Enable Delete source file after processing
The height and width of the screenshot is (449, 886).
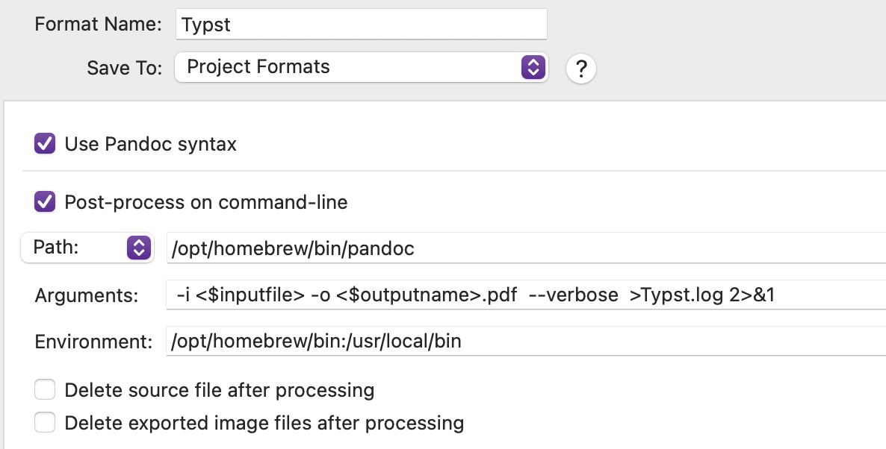tap(45, 390)
